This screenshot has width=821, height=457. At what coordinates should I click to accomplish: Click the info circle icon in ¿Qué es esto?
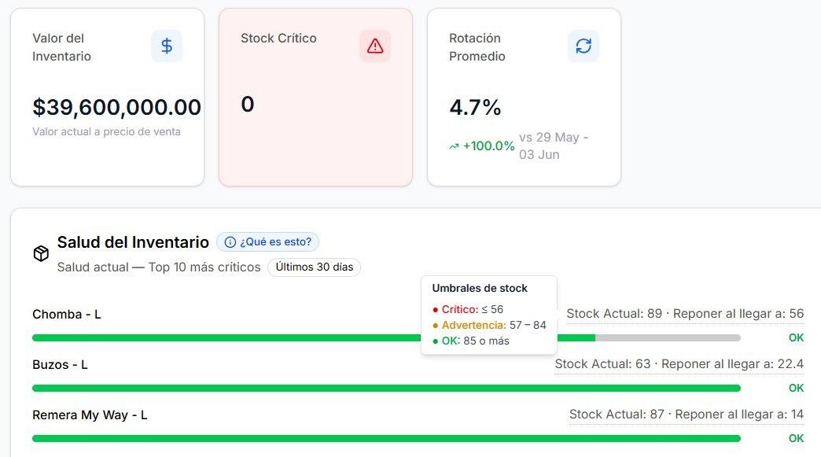(x=230, y=241)
